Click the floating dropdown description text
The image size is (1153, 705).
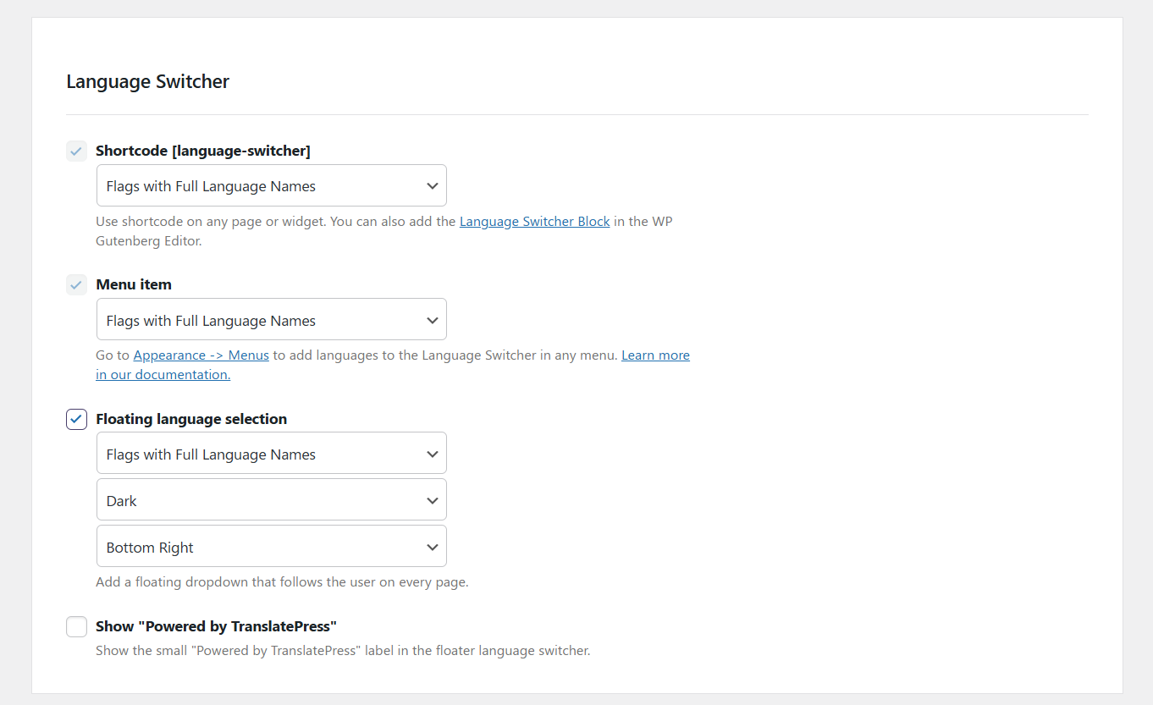pyautogui.click(x=282, y=582)
